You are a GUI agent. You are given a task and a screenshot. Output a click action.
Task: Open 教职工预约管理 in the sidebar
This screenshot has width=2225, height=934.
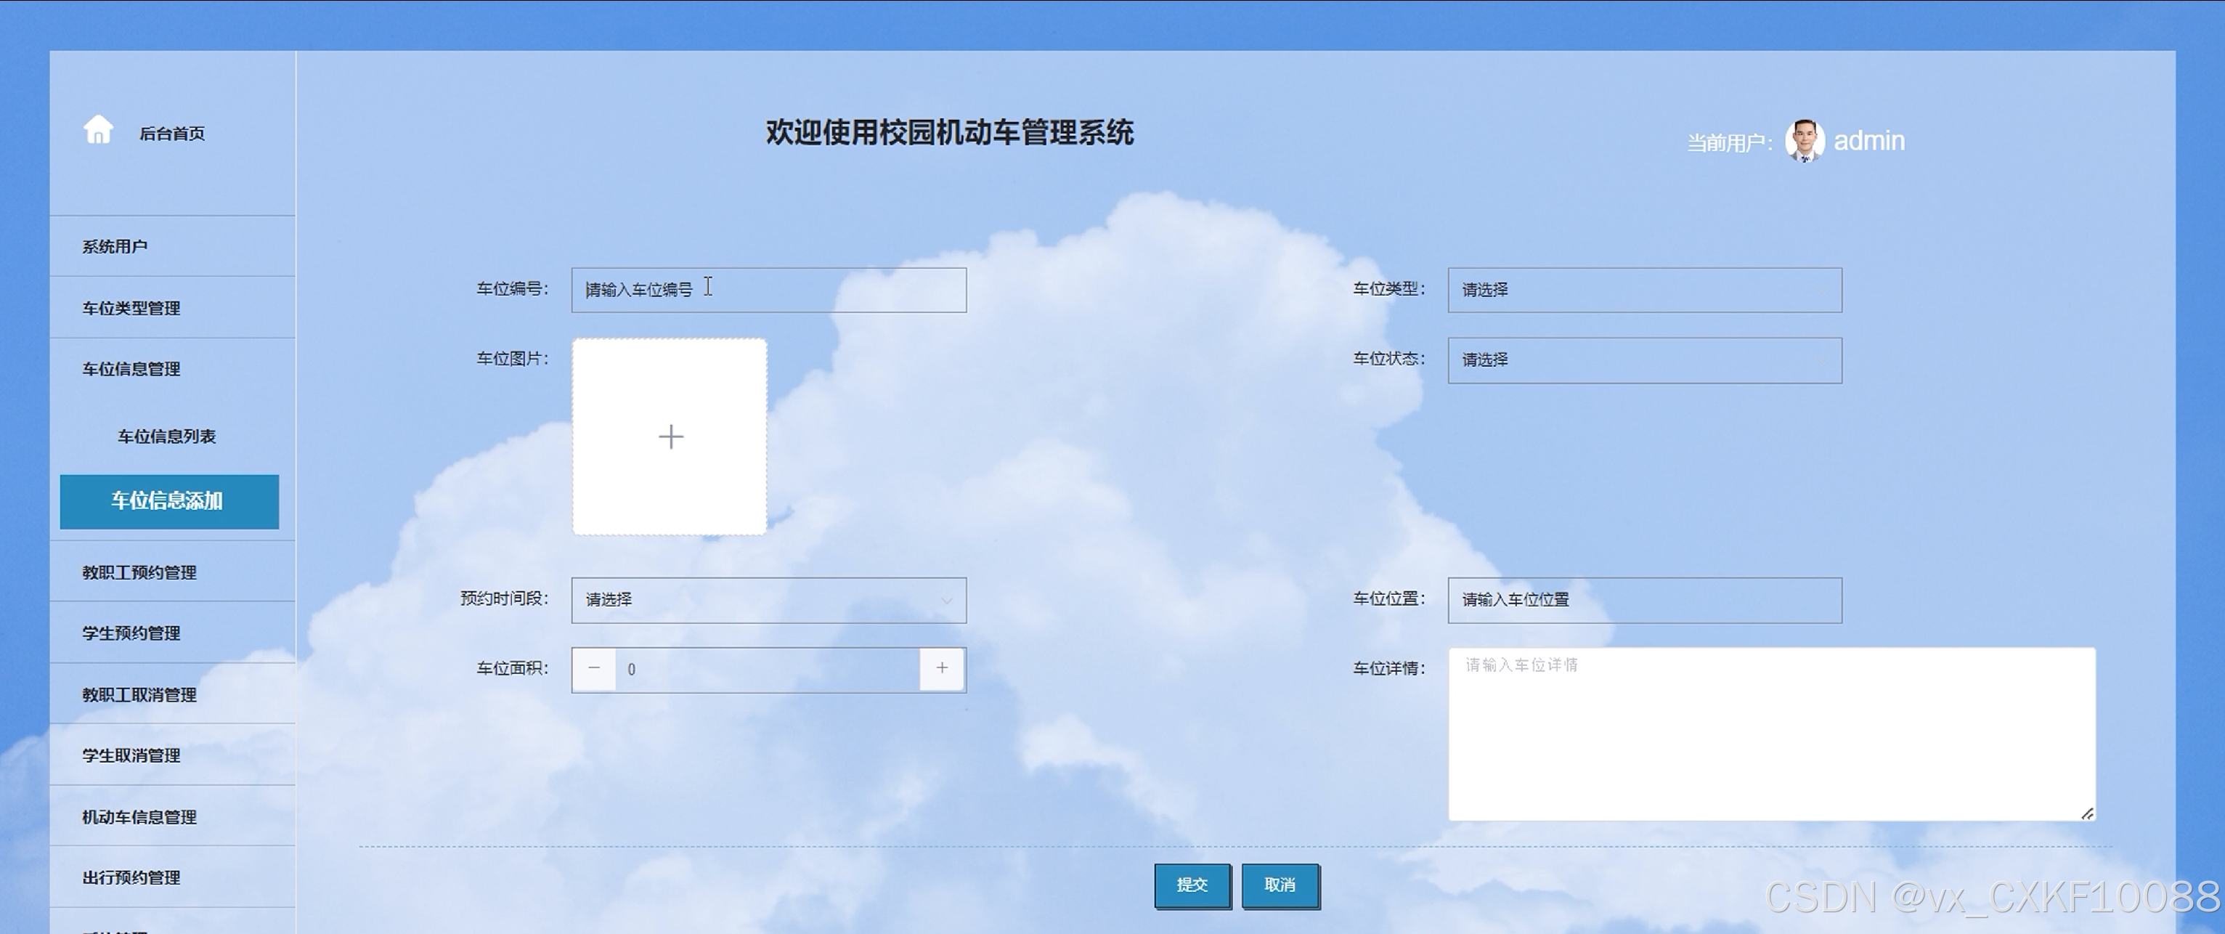[139, 573]
